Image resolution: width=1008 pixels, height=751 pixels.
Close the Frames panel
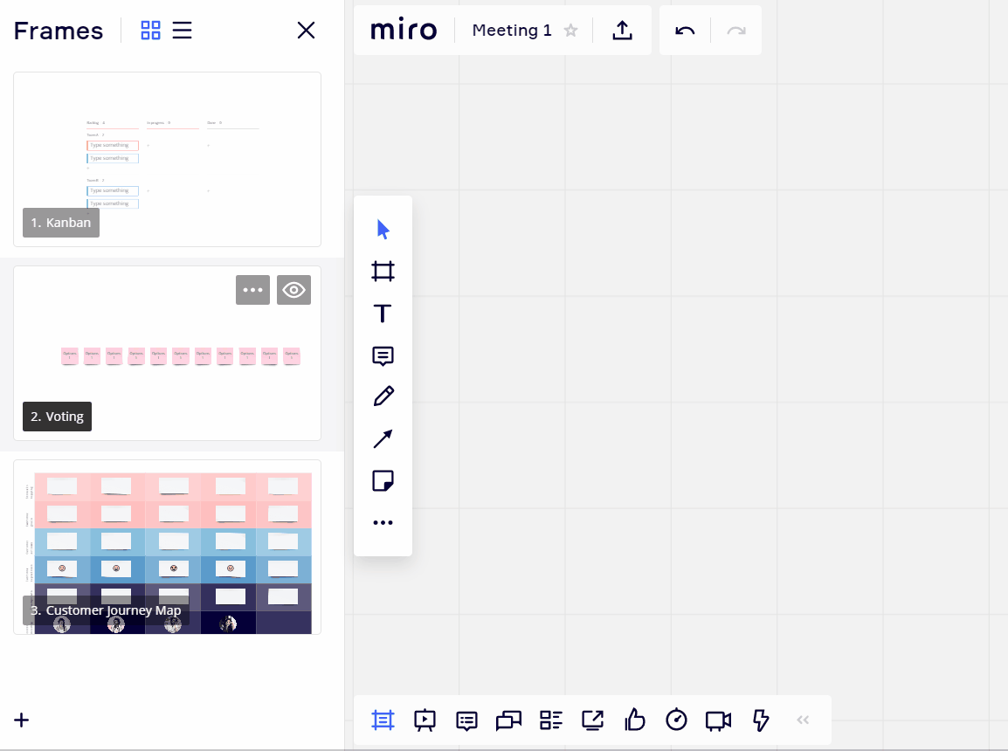pos(306,31)
